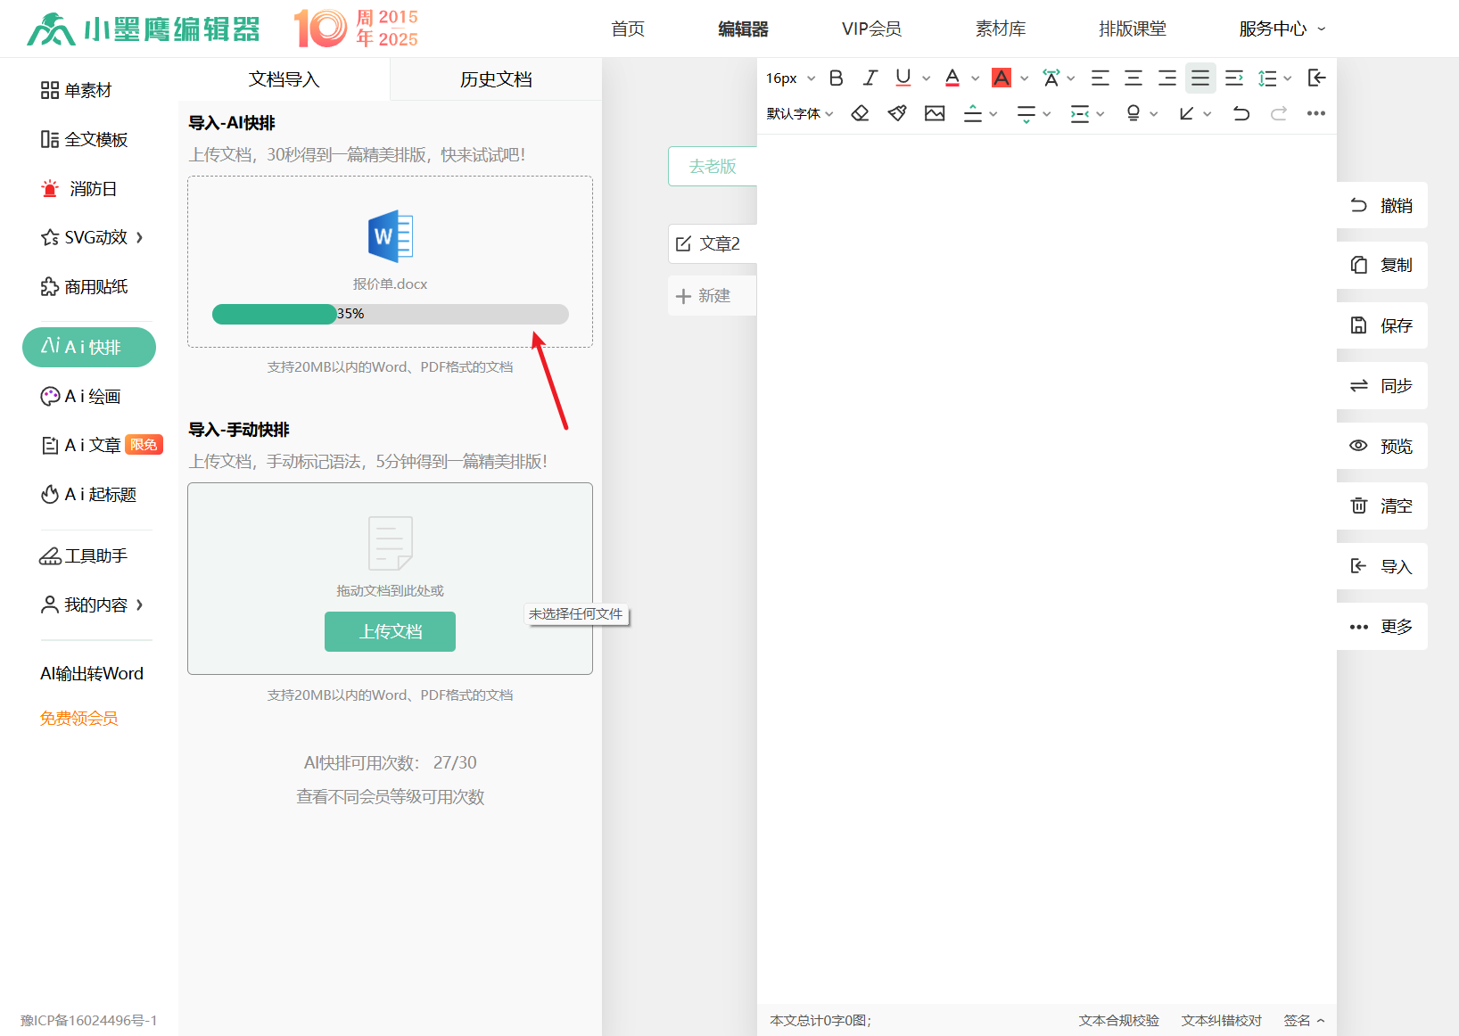Click the eye icon to preview (预览)
This screenshot has width=1459, height=1036.
tap(1358, 446)
